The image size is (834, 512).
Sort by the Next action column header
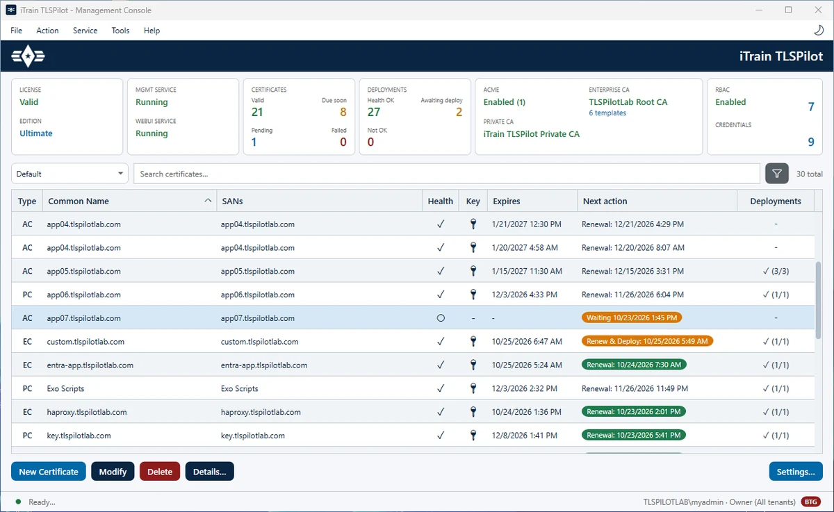(657, 201)
